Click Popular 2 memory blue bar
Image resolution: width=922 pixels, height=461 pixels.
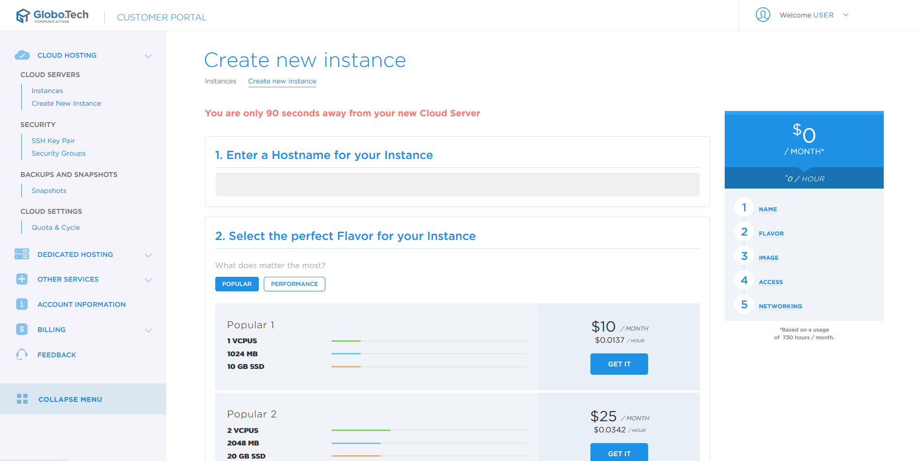pos(356,443)
